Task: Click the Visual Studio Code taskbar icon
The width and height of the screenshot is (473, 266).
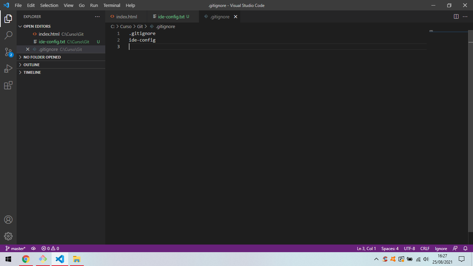Action: 60,259
